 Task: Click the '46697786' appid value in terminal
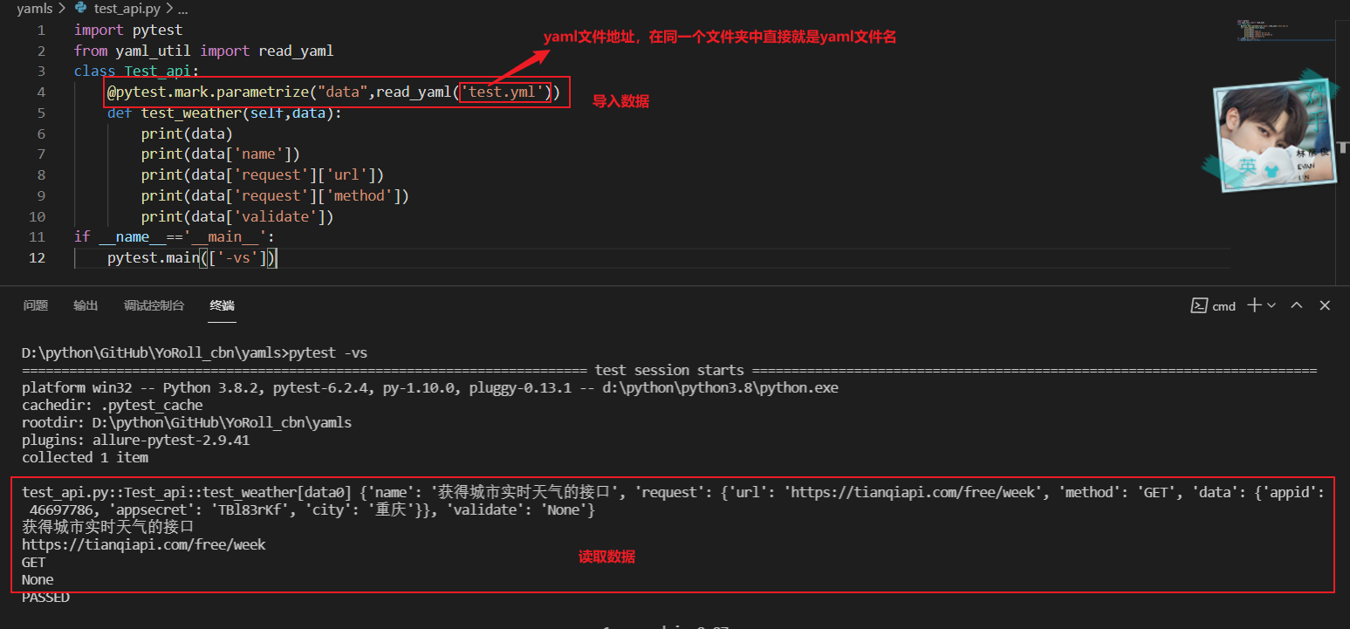tap(63, 510)
